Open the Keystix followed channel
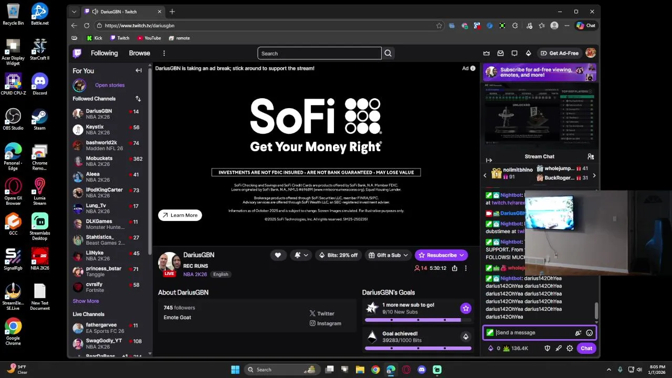This screenshot has width=672, height=378. click(108, 130)
